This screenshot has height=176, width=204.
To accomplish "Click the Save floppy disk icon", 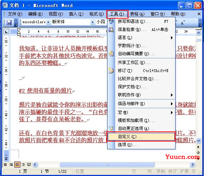I will pyautogui.click(x=9, y=22).
